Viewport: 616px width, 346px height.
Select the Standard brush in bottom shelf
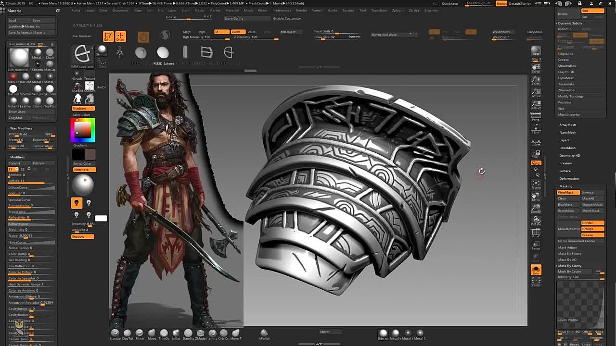[115, 334]
